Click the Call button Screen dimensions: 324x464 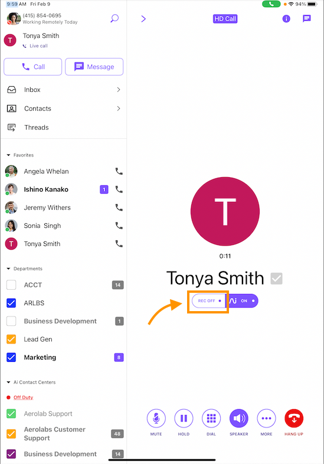pos(33,67)
